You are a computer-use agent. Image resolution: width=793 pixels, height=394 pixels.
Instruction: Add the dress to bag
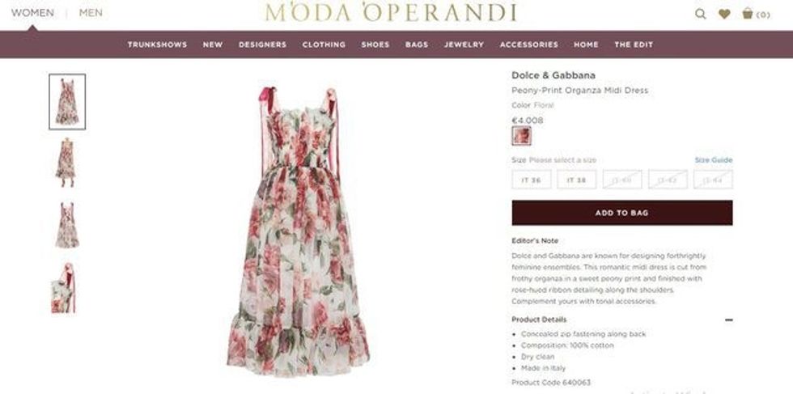click(622, 213)
